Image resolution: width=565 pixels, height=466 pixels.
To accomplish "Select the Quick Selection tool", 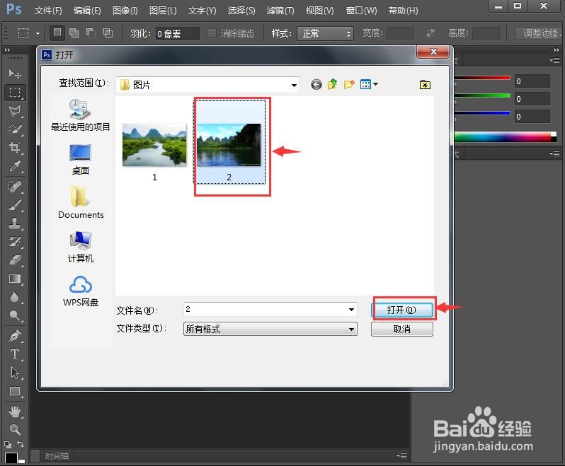I will (x=15, y=129).
